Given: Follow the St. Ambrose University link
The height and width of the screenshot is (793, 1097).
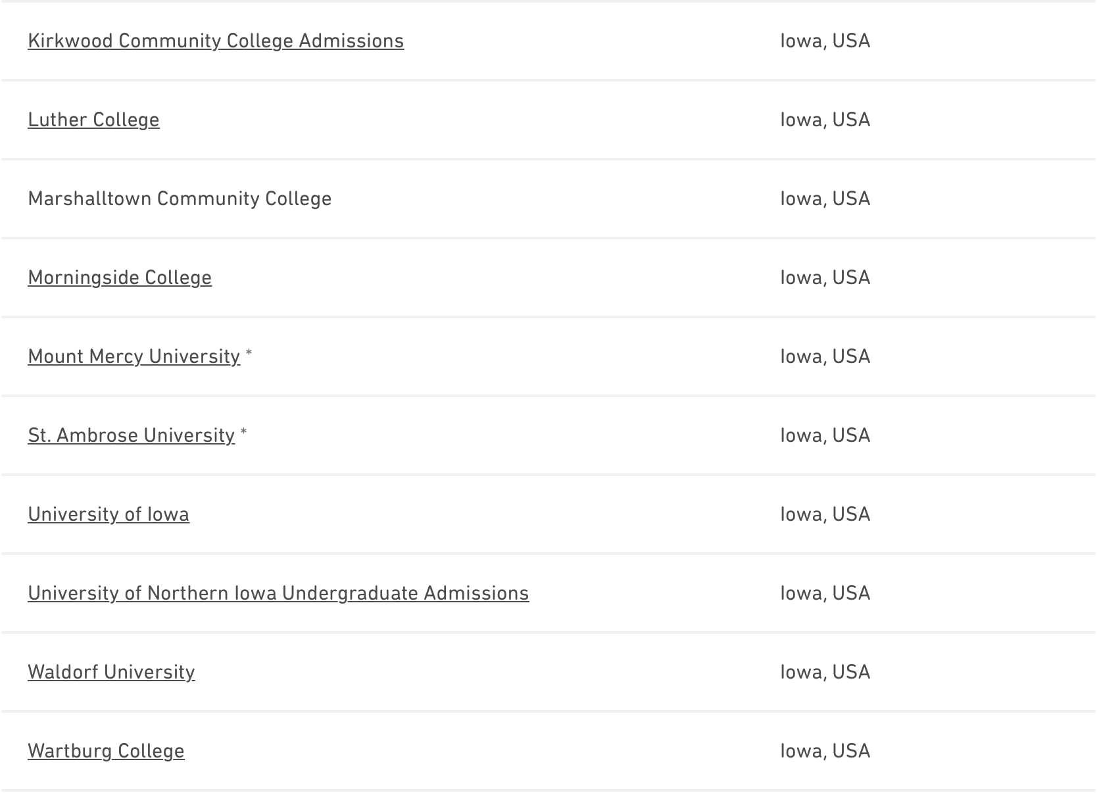Looking at the screenshot, I should click(131, 435).
